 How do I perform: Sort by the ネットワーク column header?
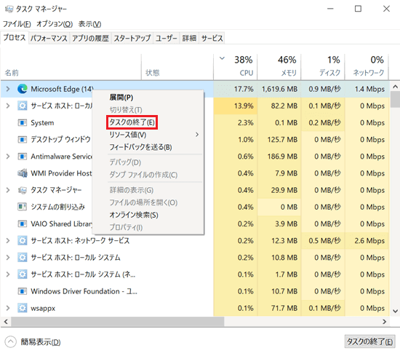click(x=367, y=67)
